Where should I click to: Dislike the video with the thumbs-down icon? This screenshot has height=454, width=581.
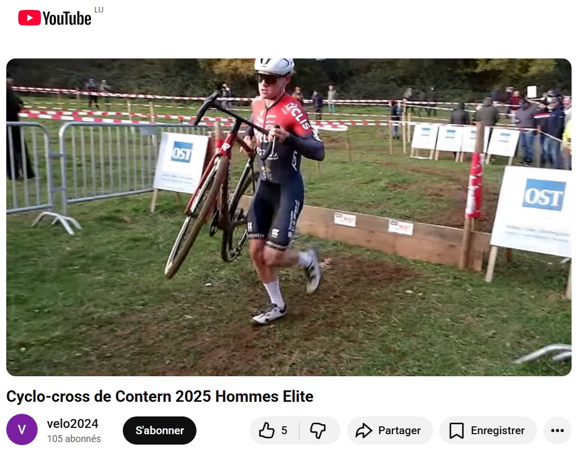click(x=318, y=431)
